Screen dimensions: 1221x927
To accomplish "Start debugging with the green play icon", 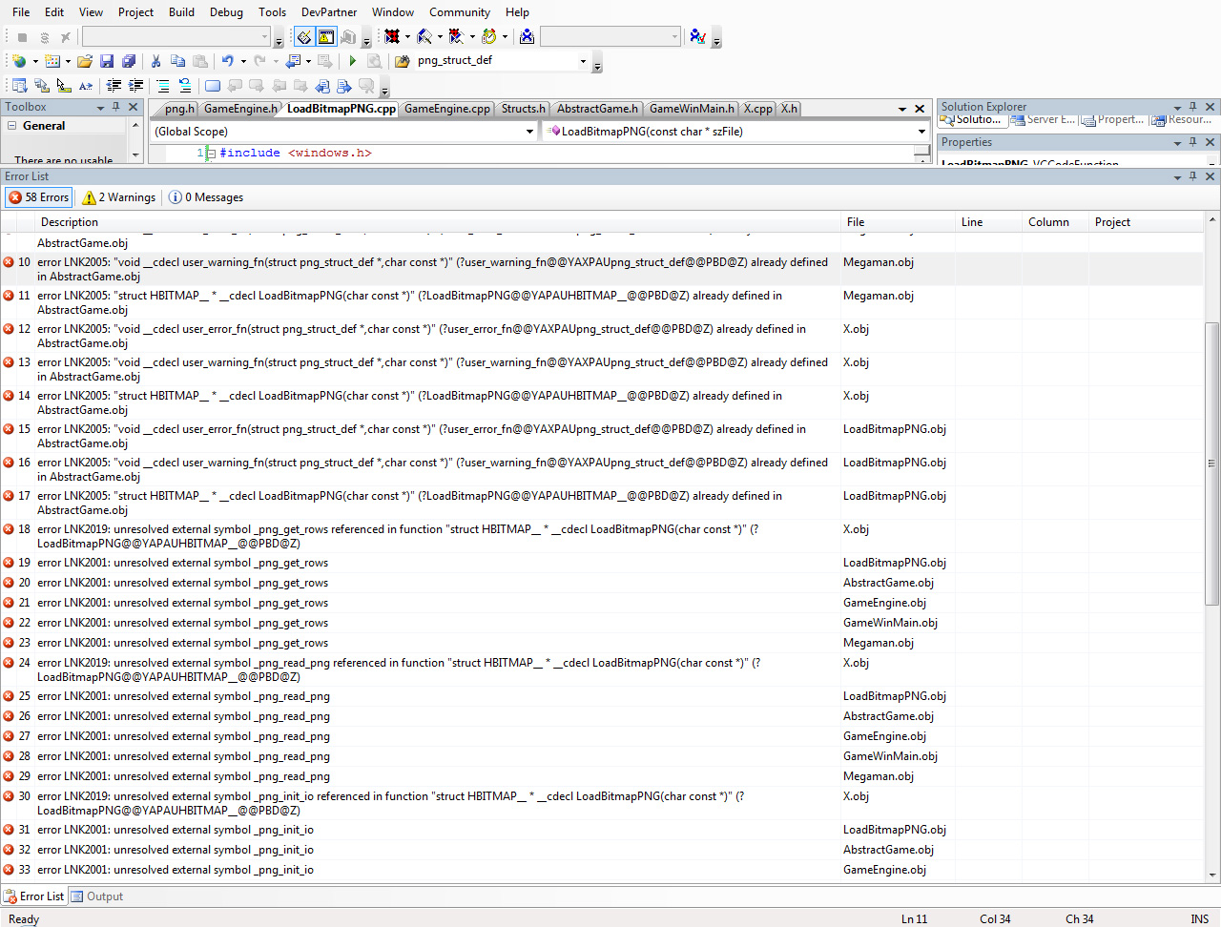I will click(x=352, y=59).
